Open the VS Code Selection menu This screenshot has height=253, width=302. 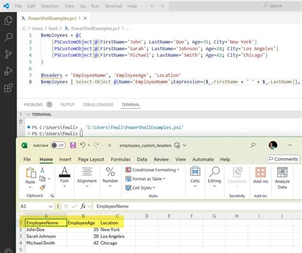pyautogui.click(x=50, y=6)
